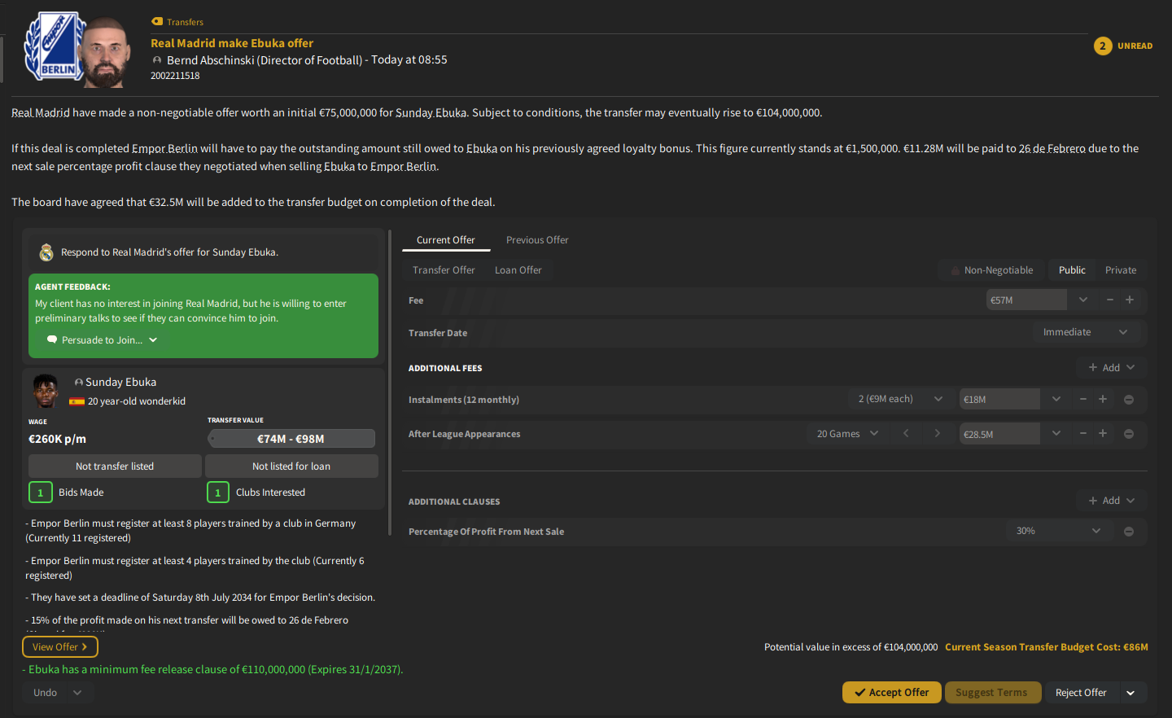Click the Undo button

(46, 693)
